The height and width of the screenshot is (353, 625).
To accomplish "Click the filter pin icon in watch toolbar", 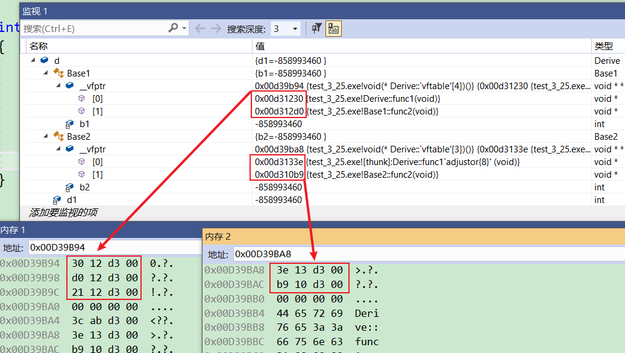I will [x=316, y=28].
